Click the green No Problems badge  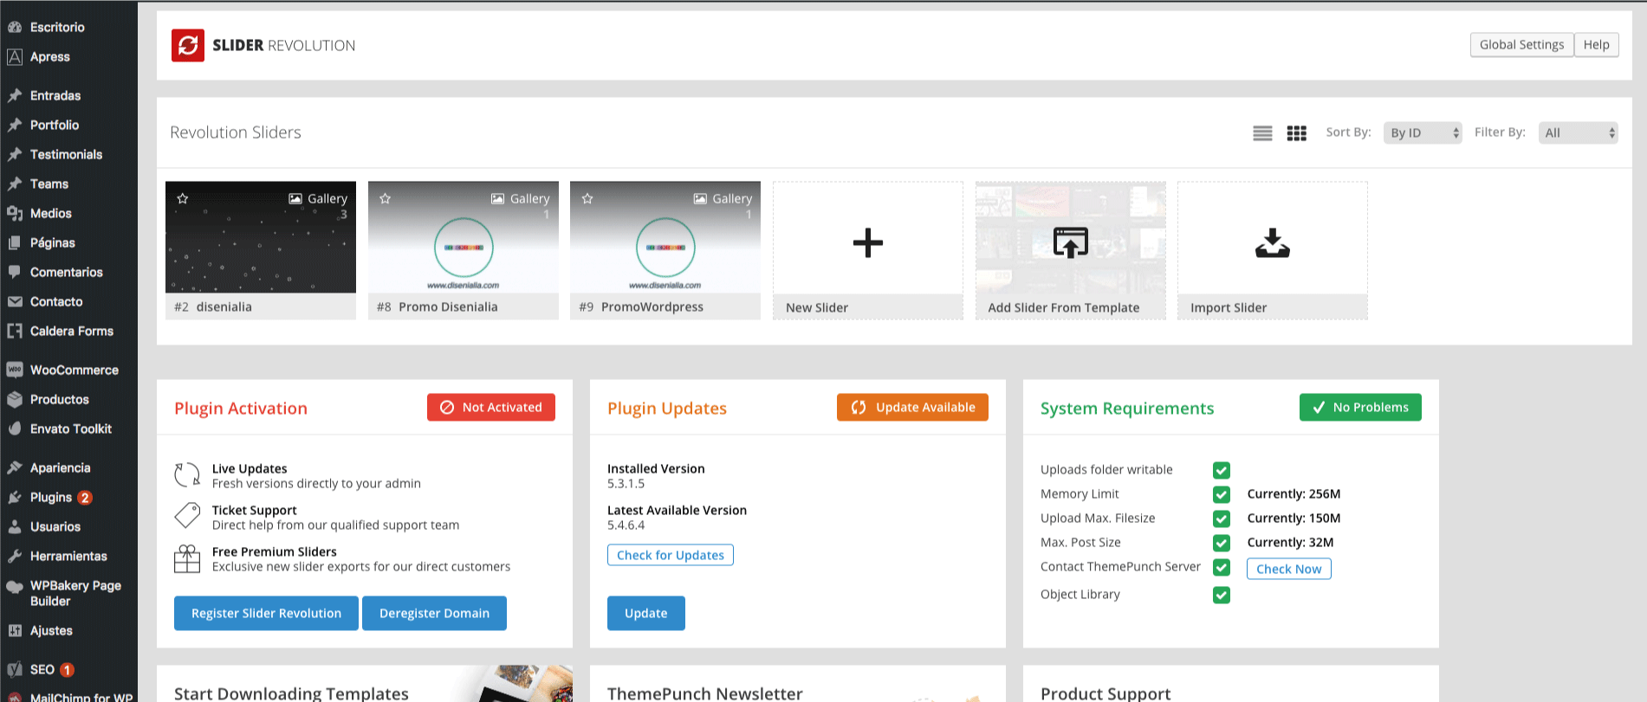[x=1360, y=408]
